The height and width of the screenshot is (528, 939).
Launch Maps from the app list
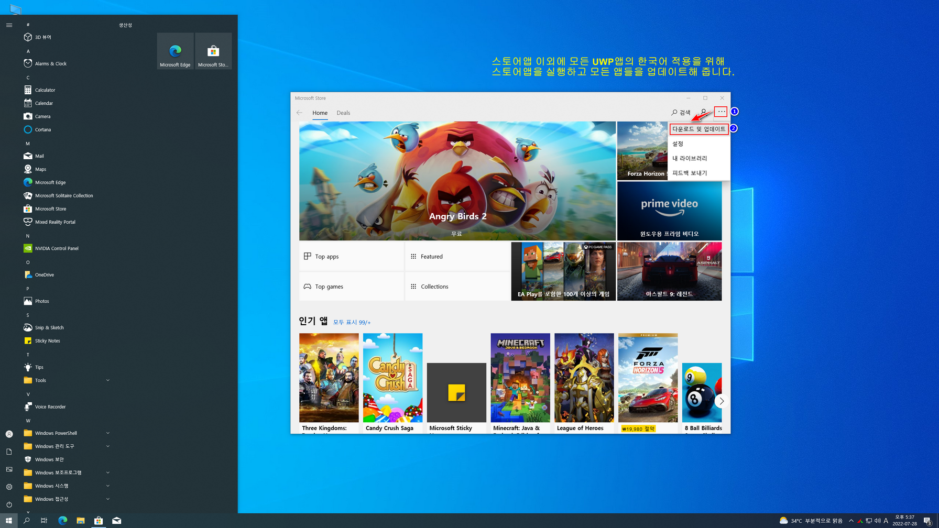click(65, 169)
